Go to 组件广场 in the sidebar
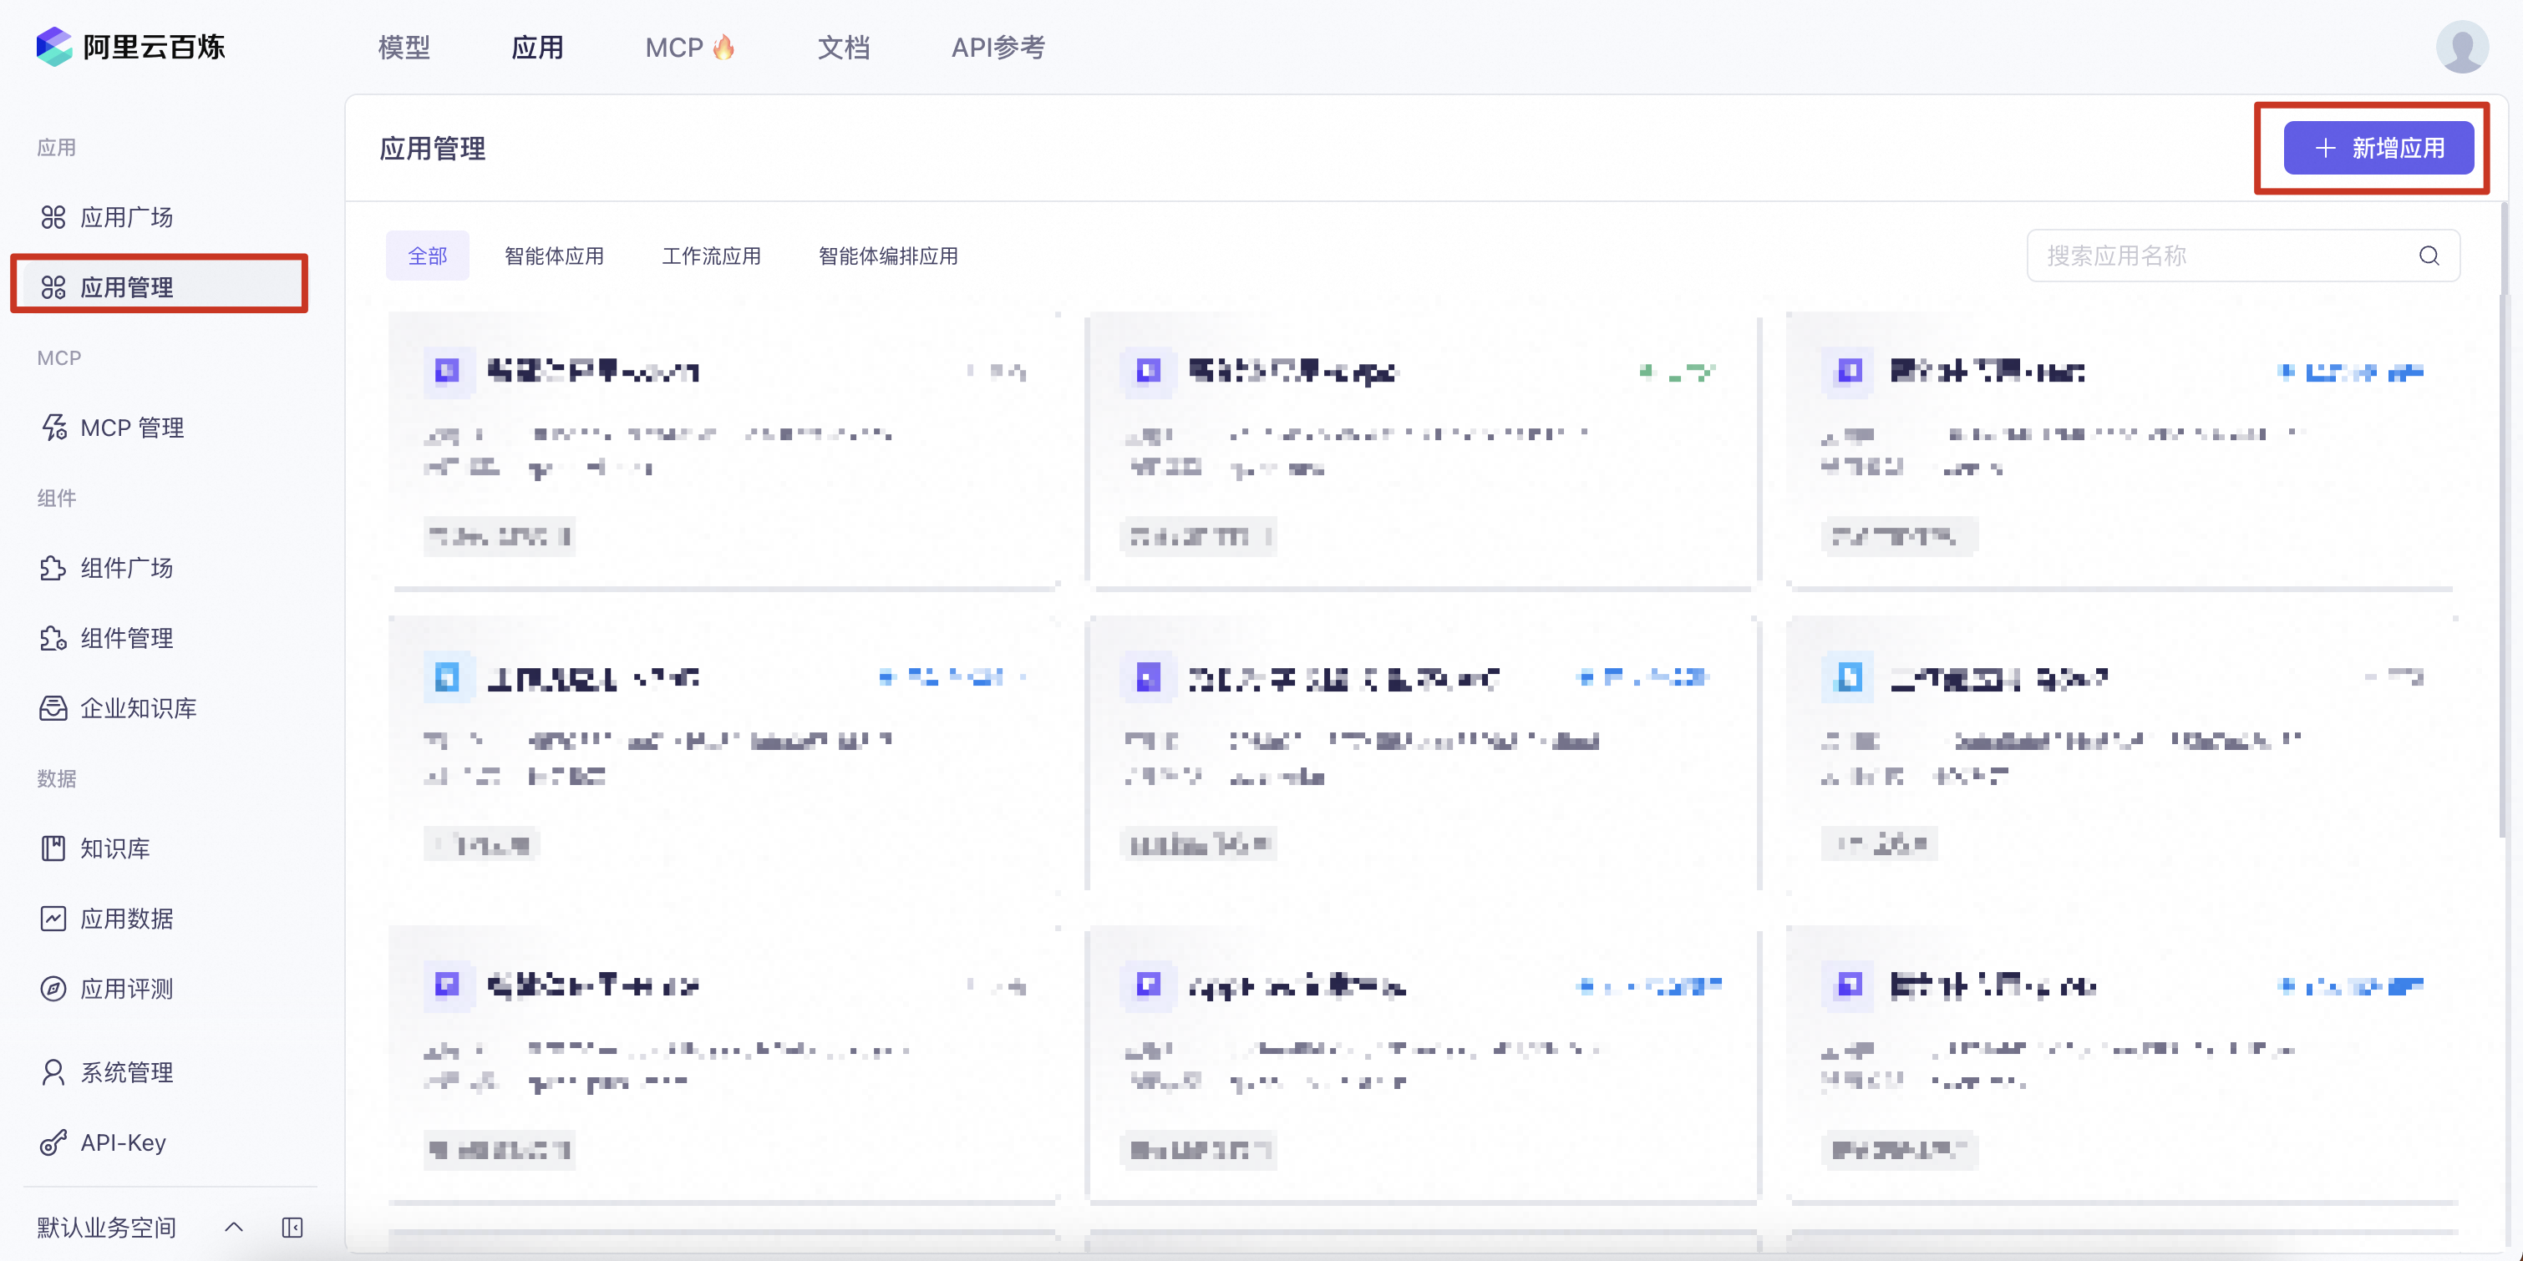This screenshot has height=1261, width=2523. (x=126, y=568)
